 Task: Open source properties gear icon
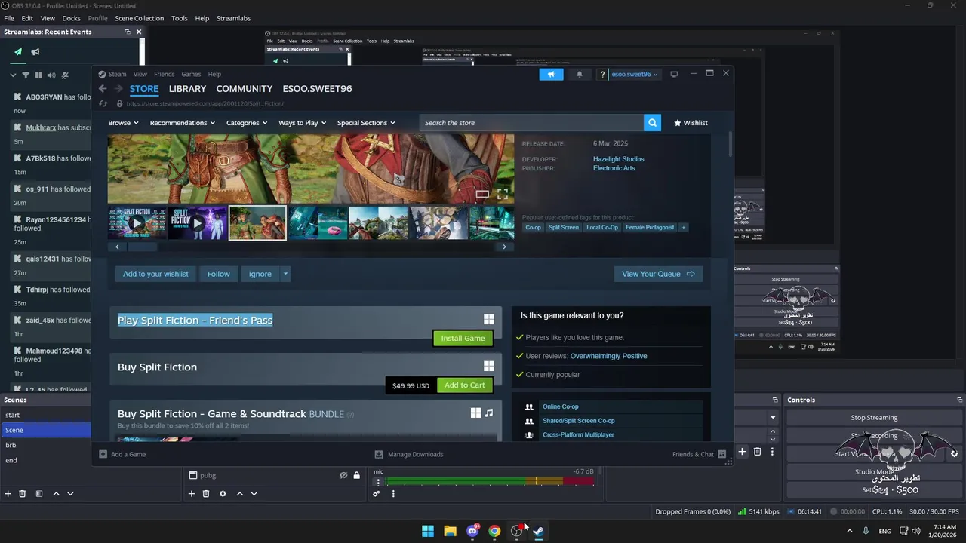[223, 494]
